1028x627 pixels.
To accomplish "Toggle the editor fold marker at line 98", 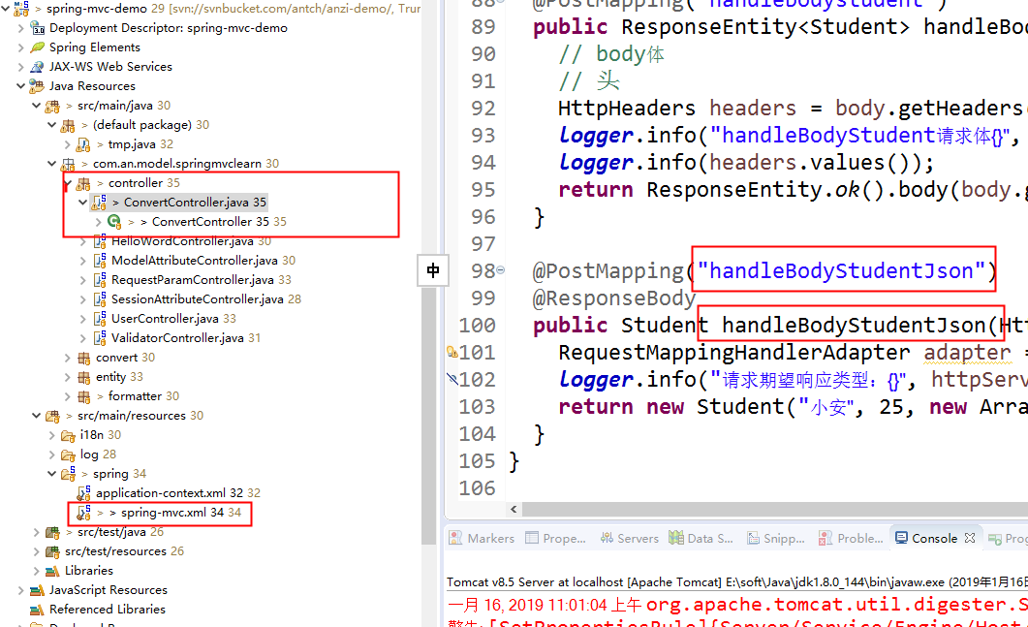I will point(501,269).
